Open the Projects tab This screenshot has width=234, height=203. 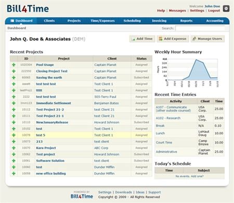[x=74, y=21]
